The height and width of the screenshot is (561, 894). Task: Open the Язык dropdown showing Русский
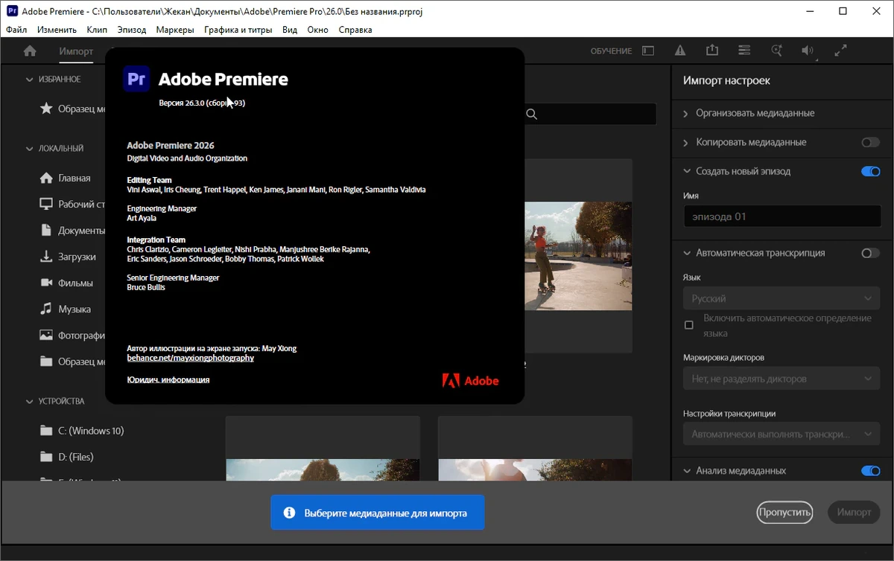(x=782, y=298)
